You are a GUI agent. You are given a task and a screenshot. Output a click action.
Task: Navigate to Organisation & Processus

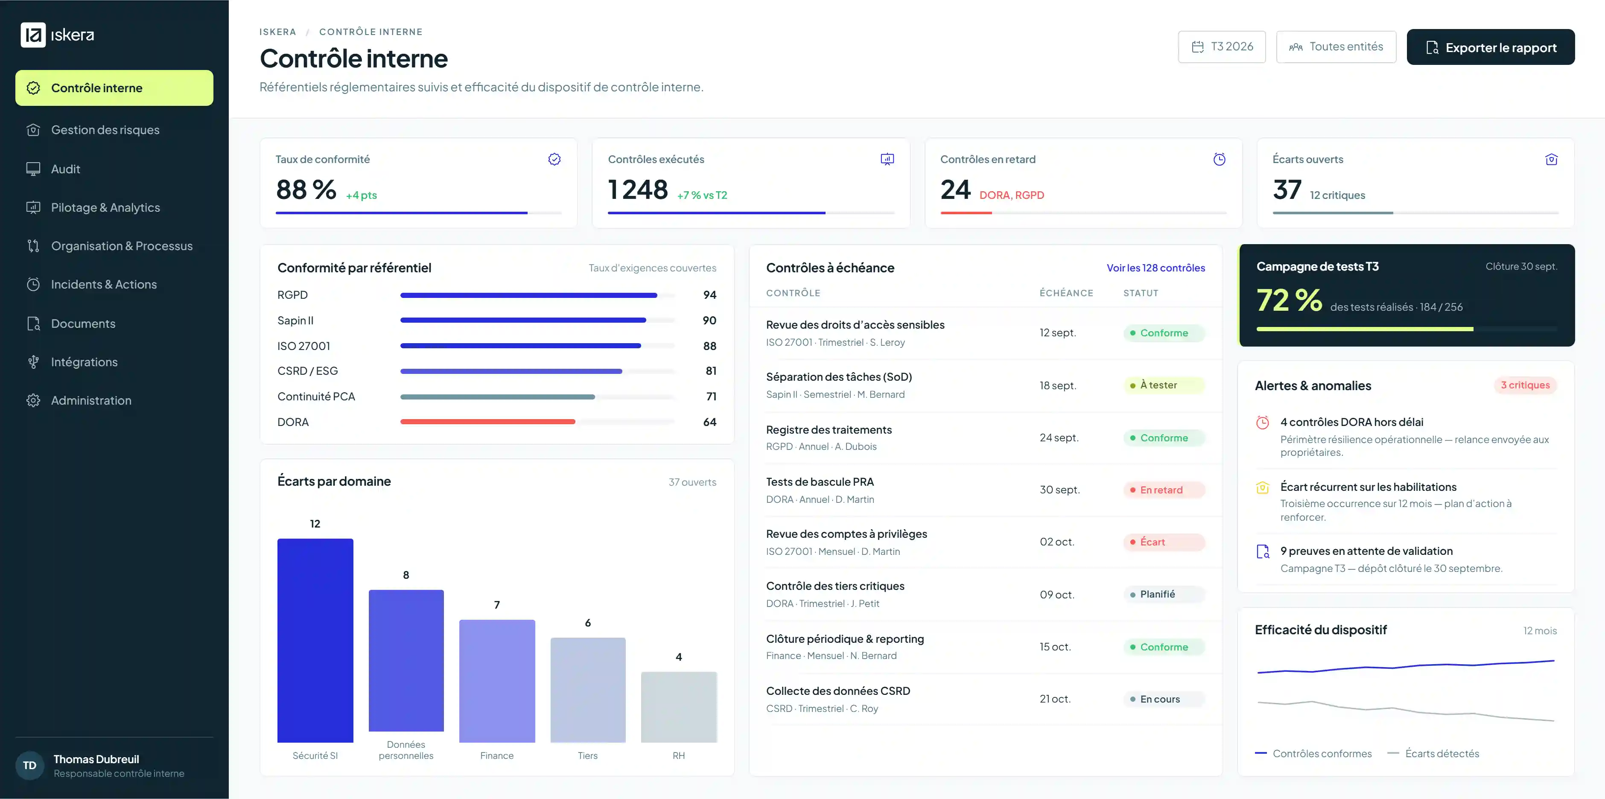pyautogui.click(x=115, y=246)
